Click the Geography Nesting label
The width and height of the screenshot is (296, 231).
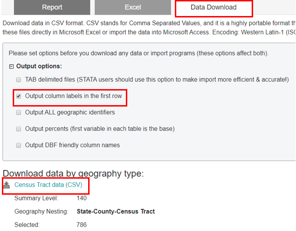[41, 212]
